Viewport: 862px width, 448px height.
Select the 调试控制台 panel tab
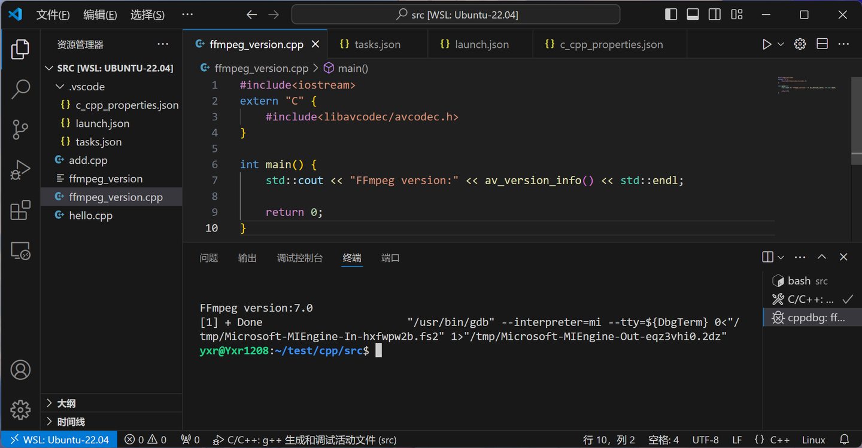tap(299, 258)
